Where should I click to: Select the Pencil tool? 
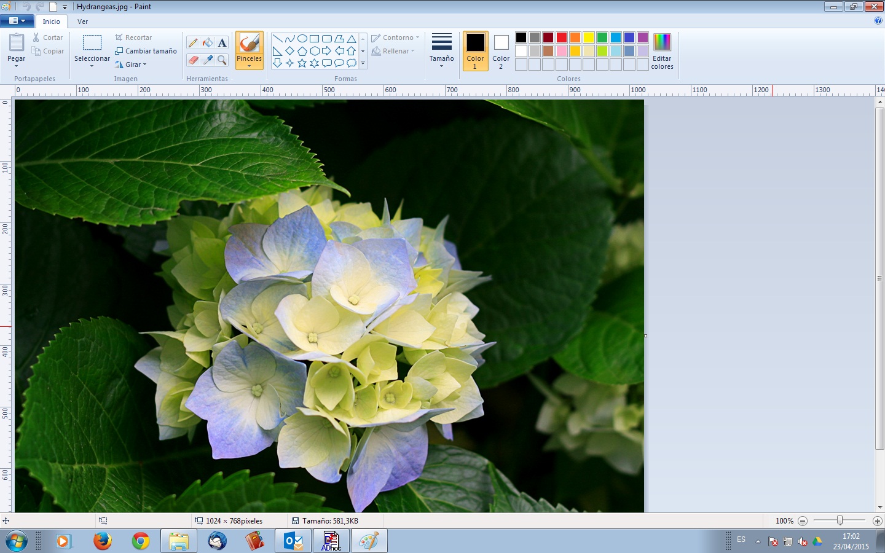click(x=192, y=43)
